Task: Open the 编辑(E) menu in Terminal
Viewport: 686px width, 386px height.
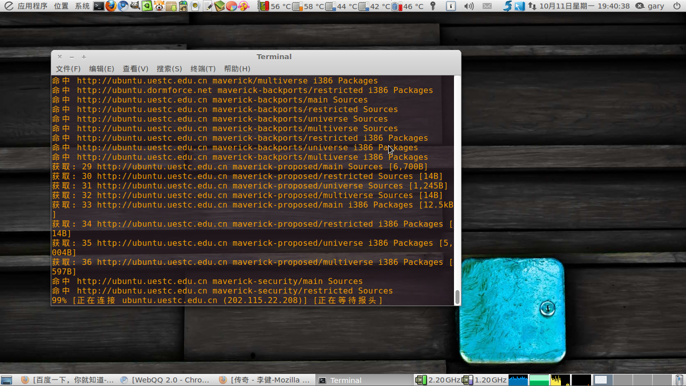Action: [x=101, y=69]
